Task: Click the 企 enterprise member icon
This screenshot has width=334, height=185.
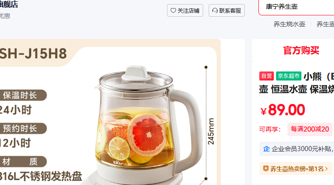Action: (266, 149)
